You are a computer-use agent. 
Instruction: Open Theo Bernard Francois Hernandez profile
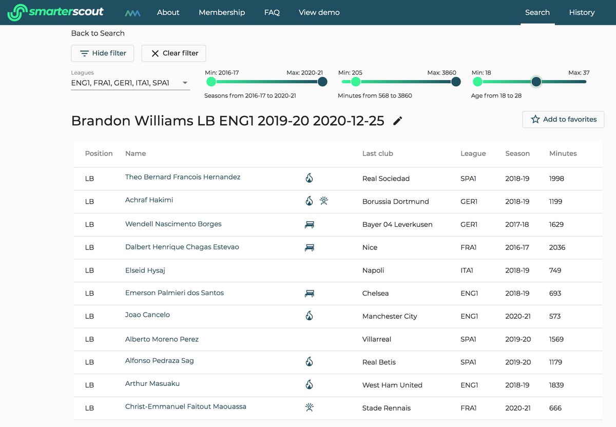tap(183, 177)
